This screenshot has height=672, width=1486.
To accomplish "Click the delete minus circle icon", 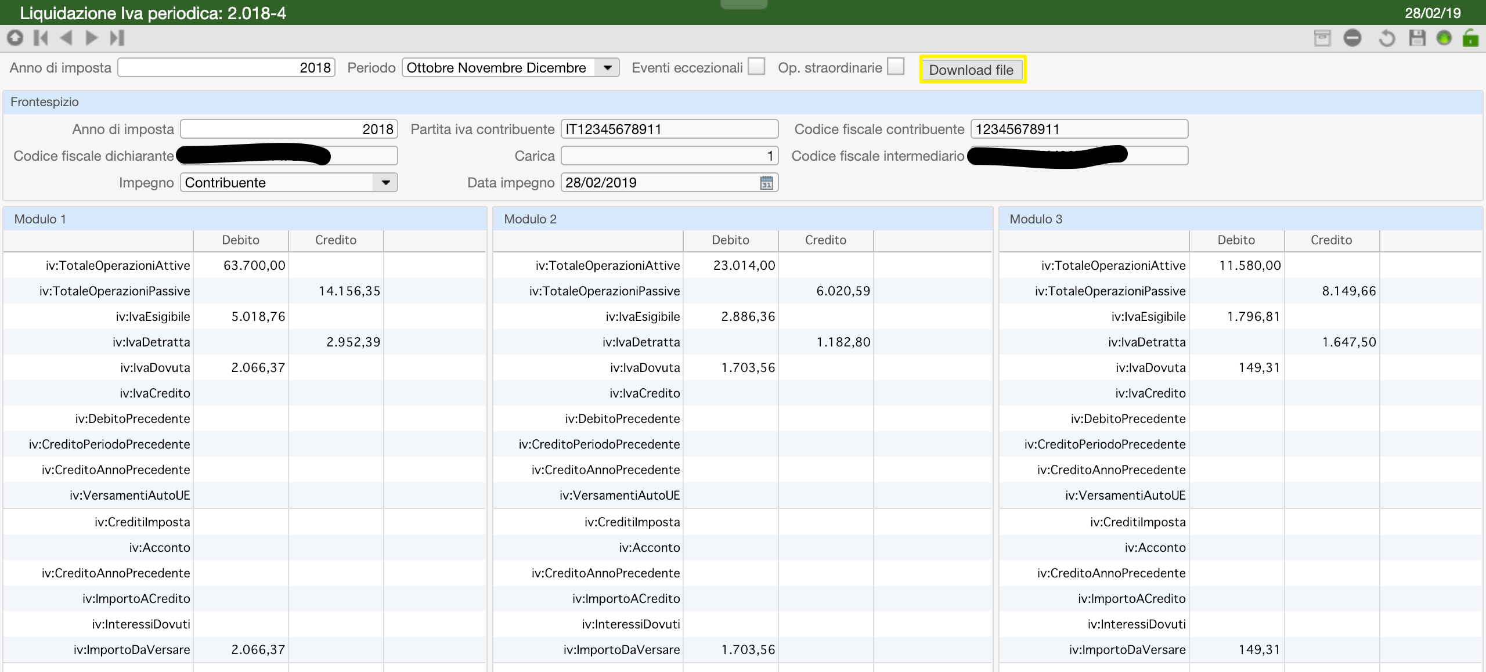I will click(x=1352, y=38).
